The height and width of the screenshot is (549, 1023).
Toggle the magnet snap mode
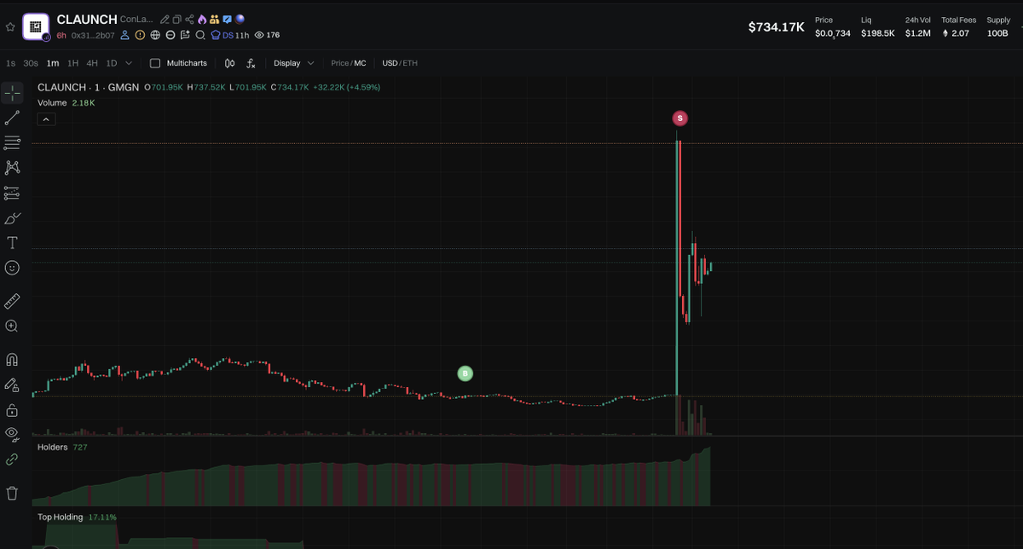pyautogui.click(x=12, y=359)
